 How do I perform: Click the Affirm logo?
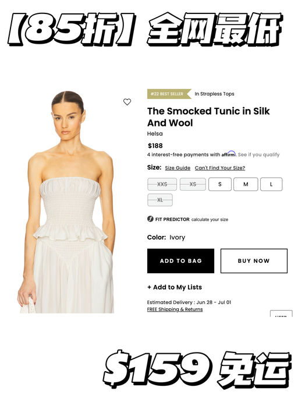[228, 154]
